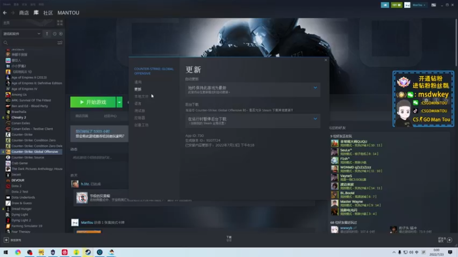Open the automatic updates dropdown
Viewport: 458px width, 257px height.
(252, 90)
